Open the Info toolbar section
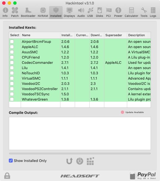 (5, 12)
